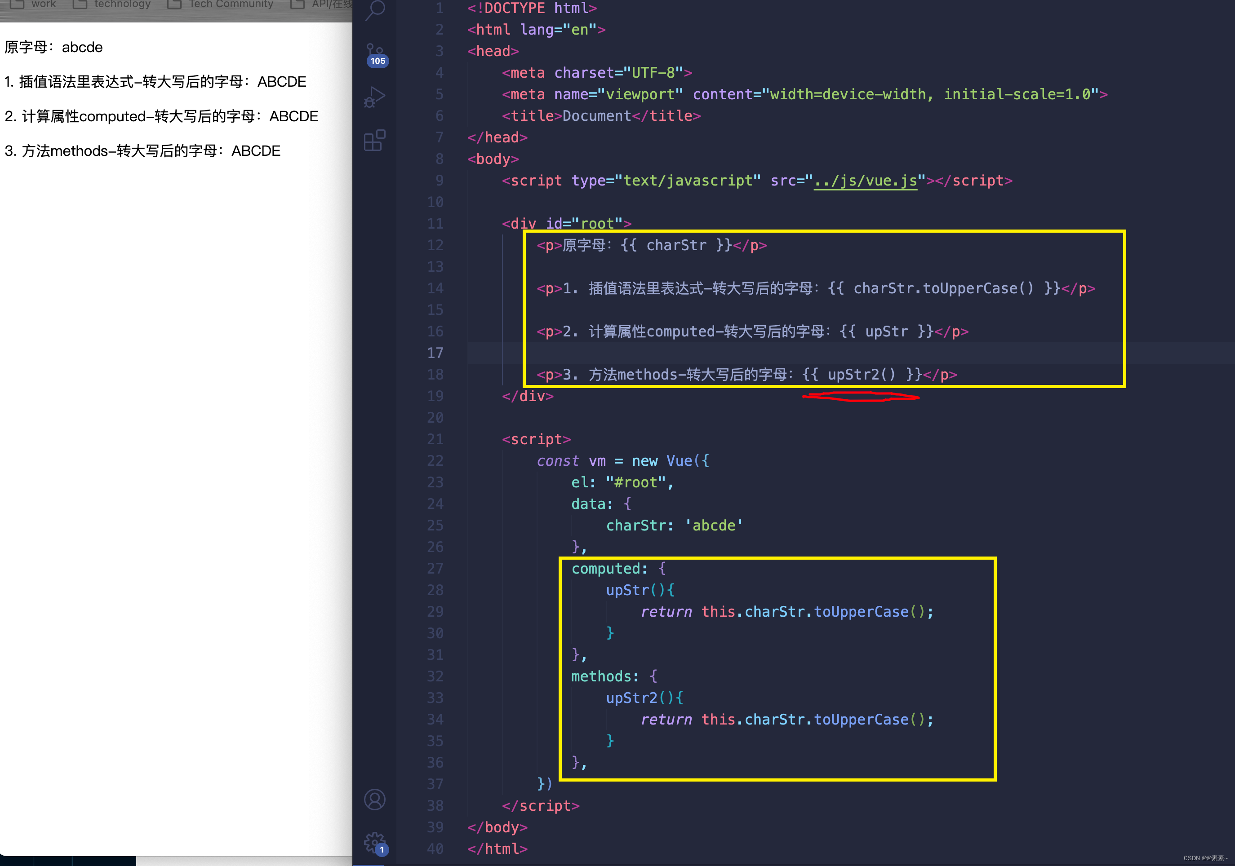The height and width of the screenshot is (866, 1235).
Task: Click 'charStr.toUpperCase()' in line 14
Action: pos(943,289)
